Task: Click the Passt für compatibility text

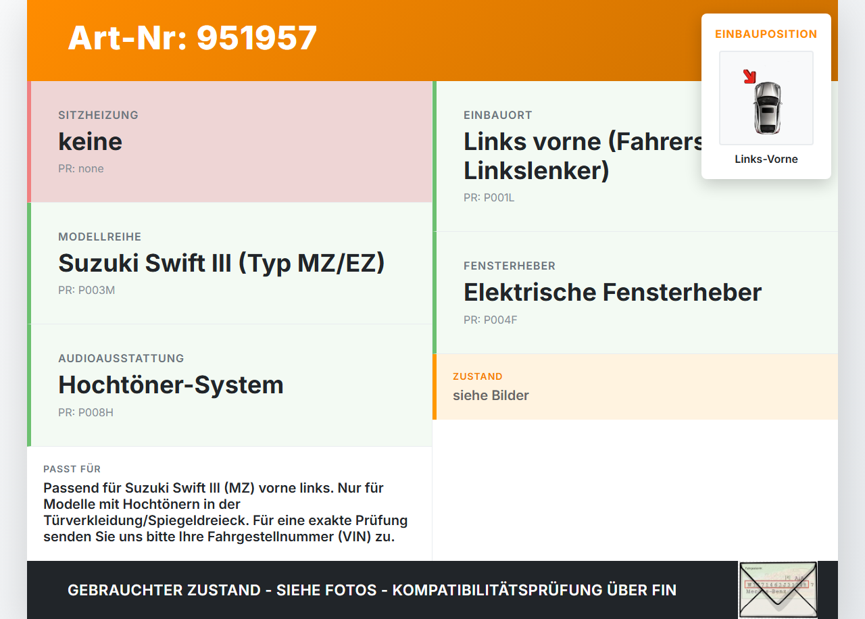Action: point(226,512)
